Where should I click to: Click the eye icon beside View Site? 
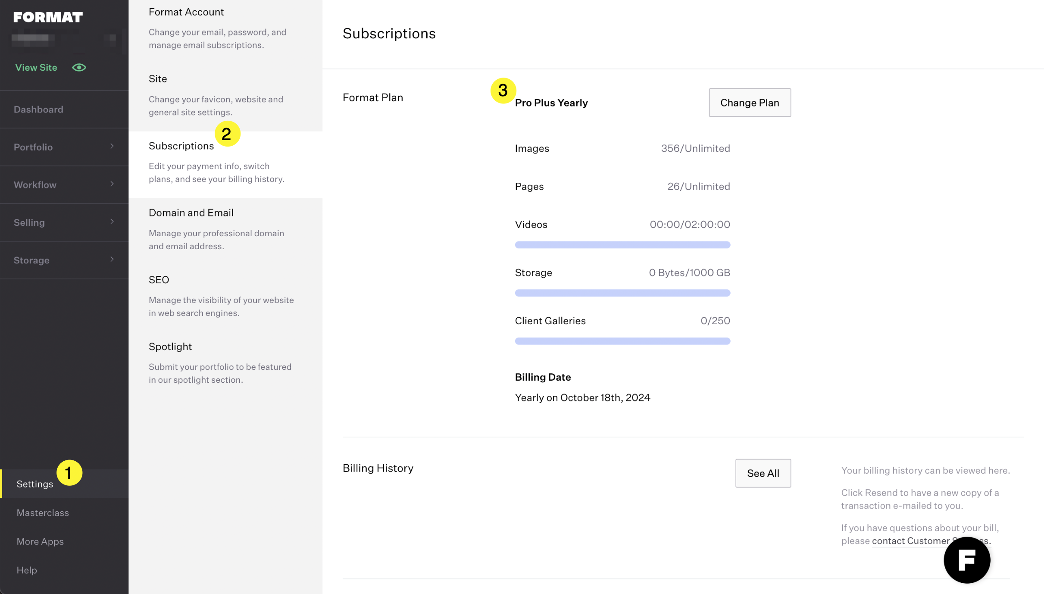click(79, 68)
